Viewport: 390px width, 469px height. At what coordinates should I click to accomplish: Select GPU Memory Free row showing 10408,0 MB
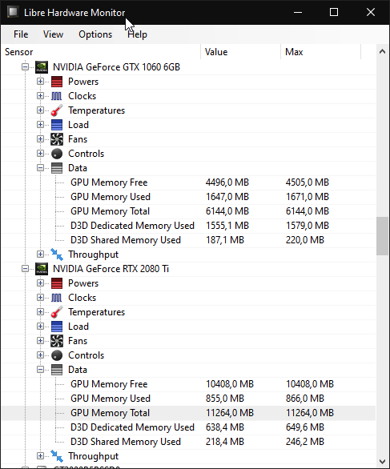[x=188, y=384]
